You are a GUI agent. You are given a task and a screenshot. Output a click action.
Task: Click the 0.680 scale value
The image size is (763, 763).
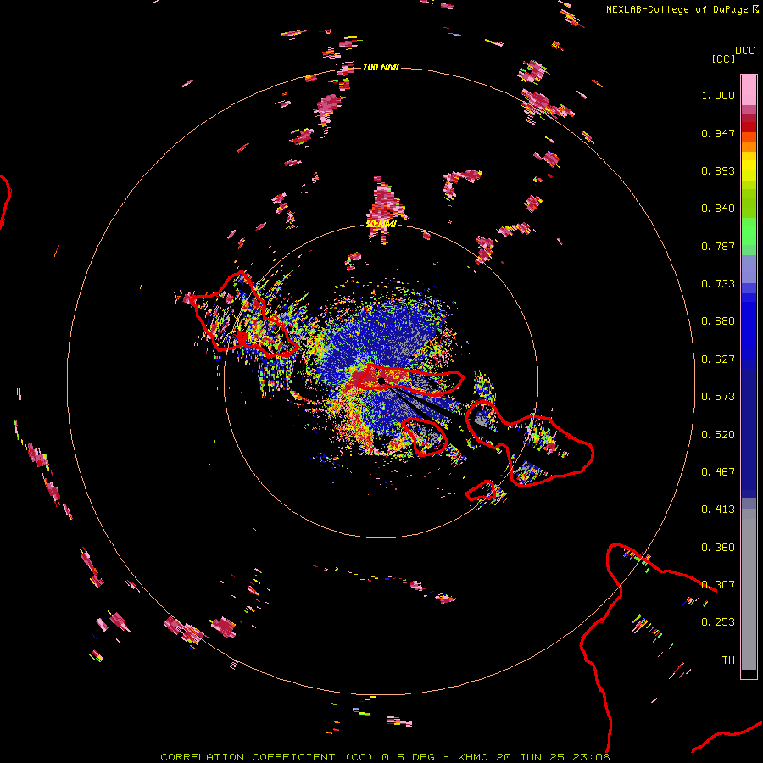pyautogui.click(x=718, y=321)
